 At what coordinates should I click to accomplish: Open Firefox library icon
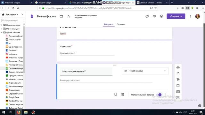(183, 8)
